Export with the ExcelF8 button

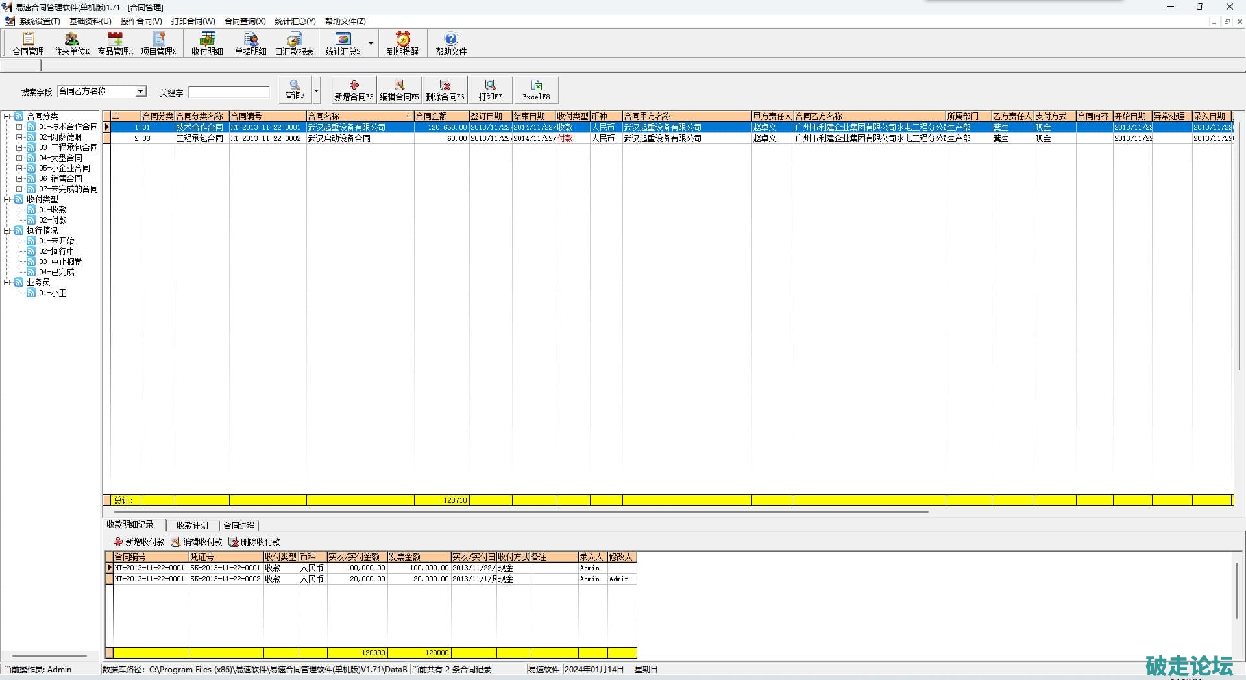(536, 90)
